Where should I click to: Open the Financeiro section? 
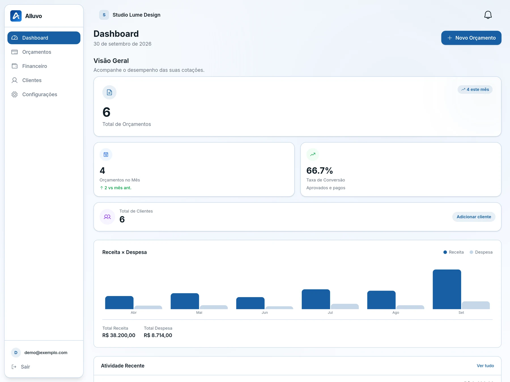44,66
